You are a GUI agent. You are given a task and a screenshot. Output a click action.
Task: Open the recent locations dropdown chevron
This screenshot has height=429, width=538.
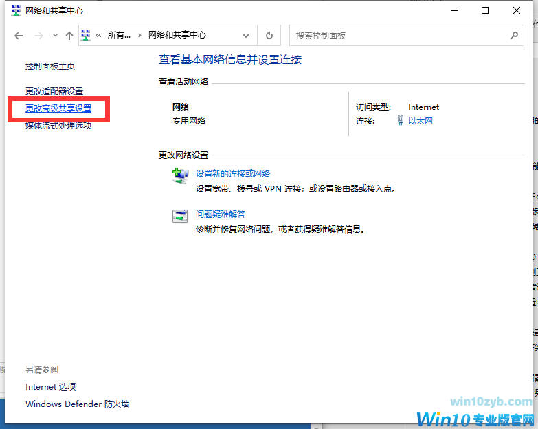[x=55, y=35]
